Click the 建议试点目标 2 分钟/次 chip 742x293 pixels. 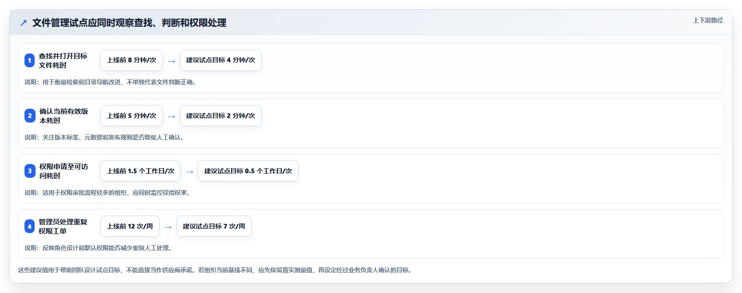(x=220, y=116)
